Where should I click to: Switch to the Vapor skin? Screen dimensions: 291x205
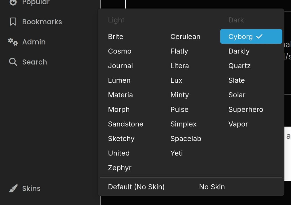coord(238,124)
